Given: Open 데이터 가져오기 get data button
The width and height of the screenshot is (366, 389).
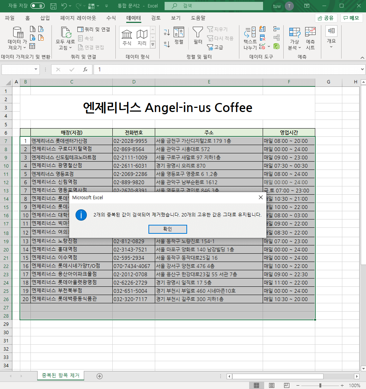Looking at the screenshot, I should click(x=17, y=38).
